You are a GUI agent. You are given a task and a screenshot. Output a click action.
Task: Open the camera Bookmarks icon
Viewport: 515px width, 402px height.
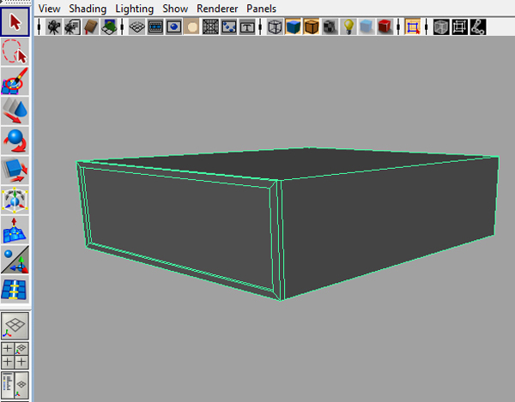[x=91, y=27]
